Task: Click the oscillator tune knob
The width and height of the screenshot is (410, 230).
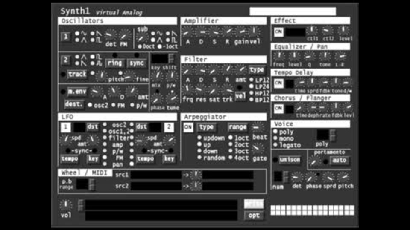Action: click(172, 99)
